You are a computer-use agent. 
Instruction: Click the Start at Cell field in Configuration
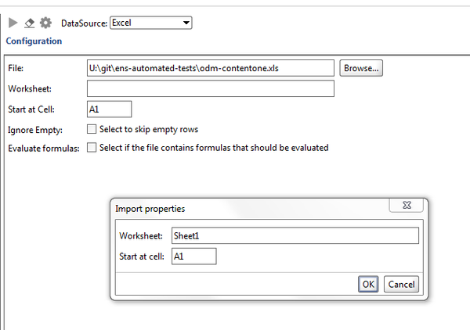pos(110,109)
